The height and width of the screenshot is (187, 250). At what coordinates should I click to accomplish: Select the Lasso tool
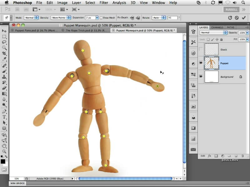4,42
